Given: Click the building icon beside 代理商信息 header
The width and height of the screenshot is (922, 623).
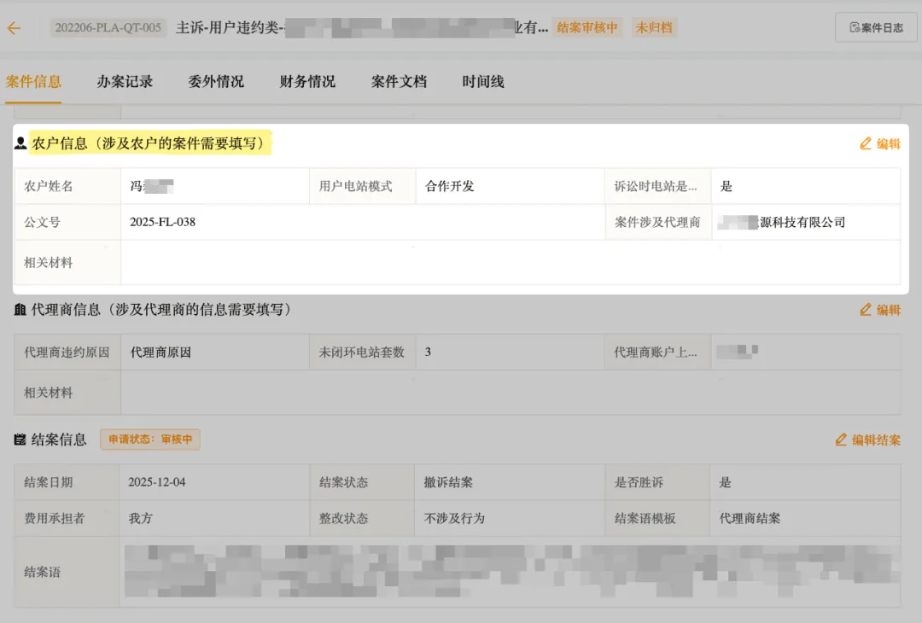Looking at the screenshot, I should 19,310.
